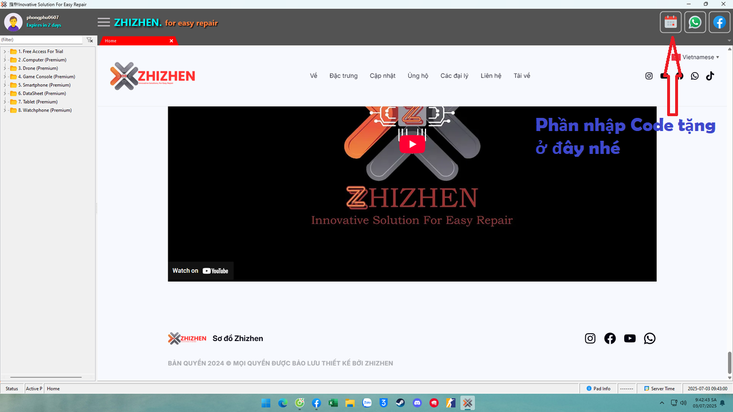Open the hamburger menu beside the ZHIZHEN title
The width and height of the screenshot is (733, 412).
tap(104, 22)
